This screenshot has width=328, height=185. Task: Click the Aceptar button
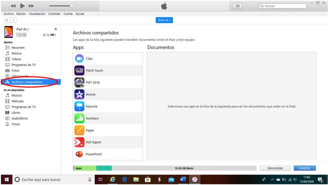[304, 168]
